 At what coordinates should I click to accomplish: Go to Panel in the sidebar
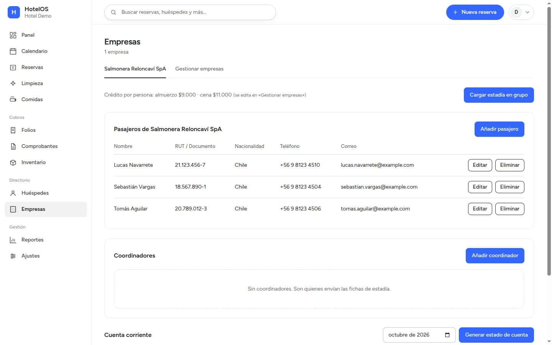(46, 35)
